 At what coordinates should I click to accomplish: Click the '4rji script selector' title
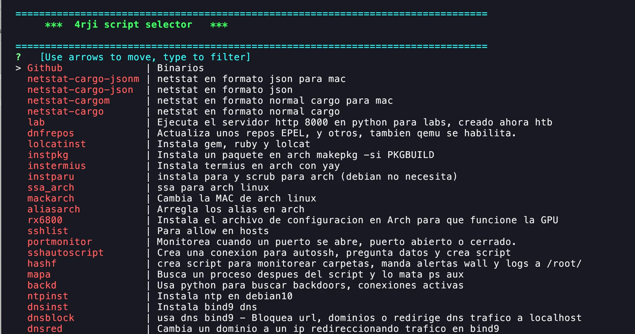133,25
